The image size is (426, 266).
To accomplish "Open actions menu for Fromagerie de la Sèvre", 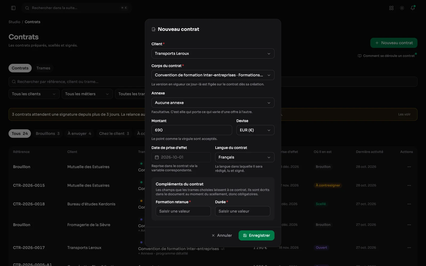I will [x=409, y=225].
